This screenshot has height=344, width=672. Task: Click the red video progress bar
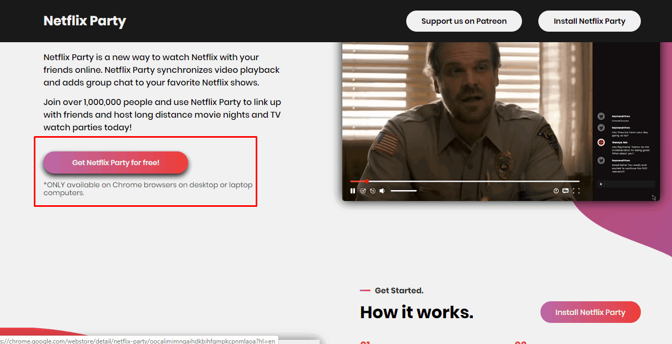pos(359,181)
